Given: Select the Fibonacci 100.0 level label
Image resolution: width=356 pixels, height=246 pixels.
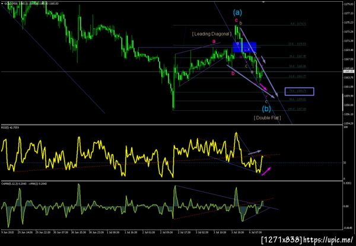Looking at the screenshot, I should 297,109.
